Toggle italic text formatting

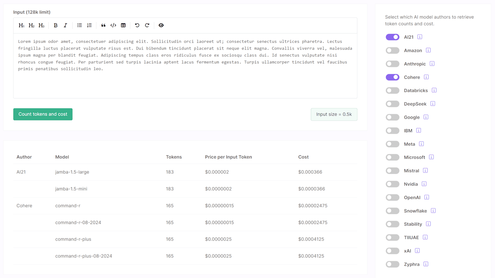65,26
